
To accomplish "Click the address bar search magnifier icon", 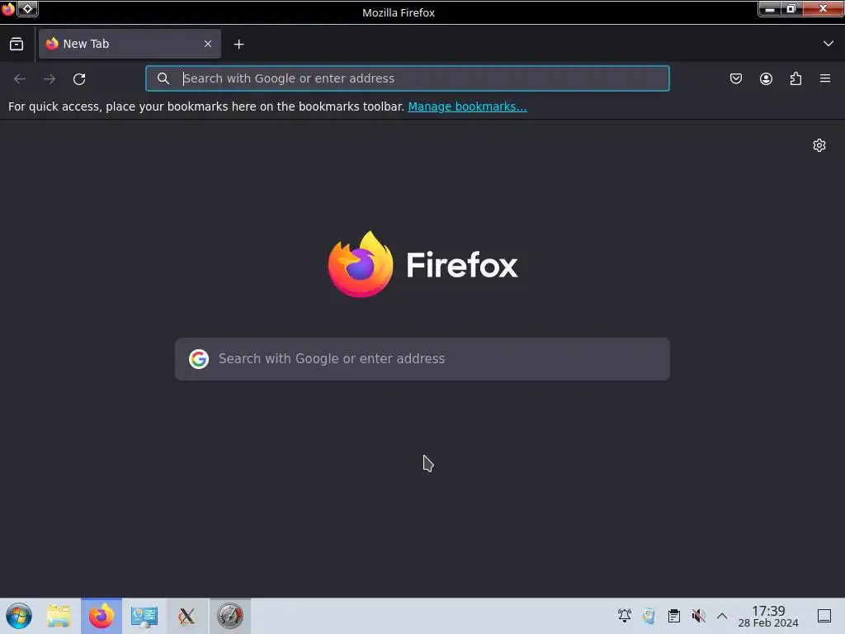I will pyautogui.click(x=163, y=78).
